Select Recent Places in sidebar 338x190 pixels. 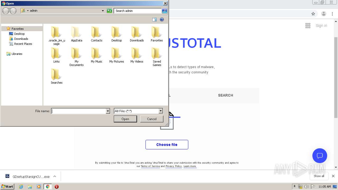click(23, 44)
